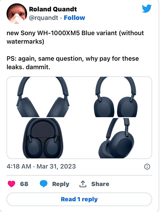Open Roland Quandt's profile avatar
Image resolution: width=161 pixels, height=212 pixels.
pyautogui.click(x=17, y=14)
